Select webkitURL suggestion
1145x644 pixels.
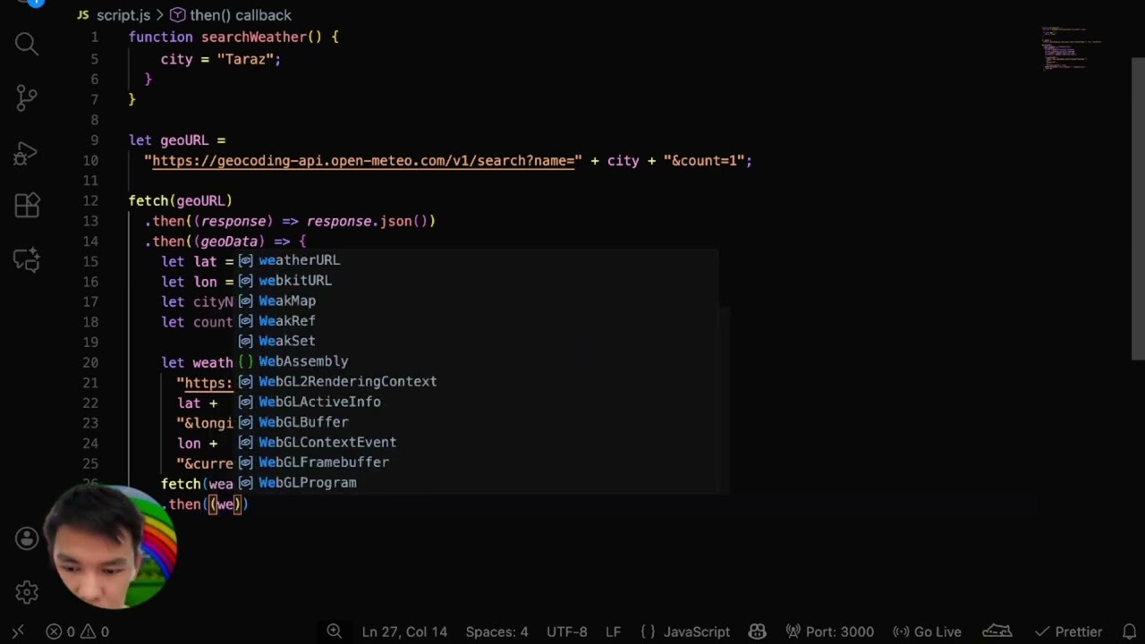477,281
